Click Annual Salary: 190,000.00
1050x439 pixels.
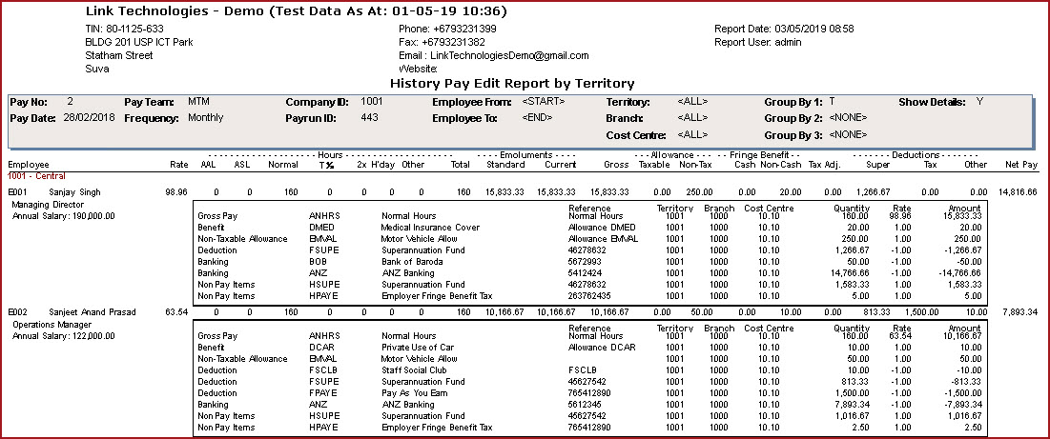64,216
